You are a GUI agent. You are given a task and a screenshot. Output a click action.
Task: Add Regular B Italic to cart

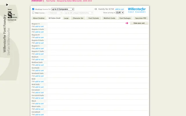pyautogui.click(x=40, y=43)
